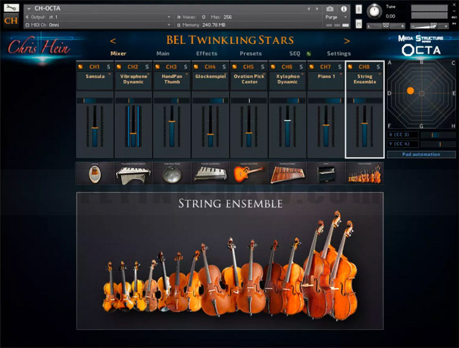Switch to the Main tab
The image size is (459, 348).
click(x=163, y=54)
